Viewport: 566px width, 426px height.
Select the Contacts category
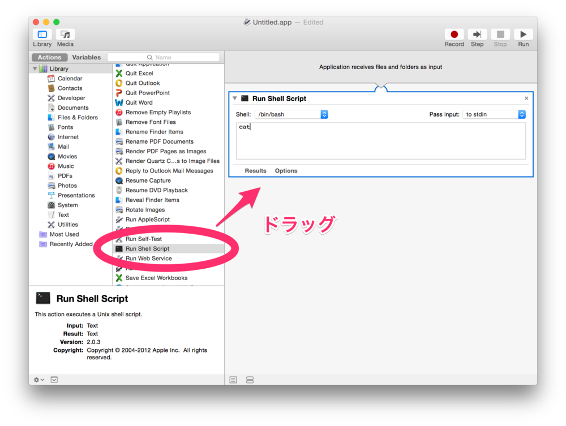(70, 88)
